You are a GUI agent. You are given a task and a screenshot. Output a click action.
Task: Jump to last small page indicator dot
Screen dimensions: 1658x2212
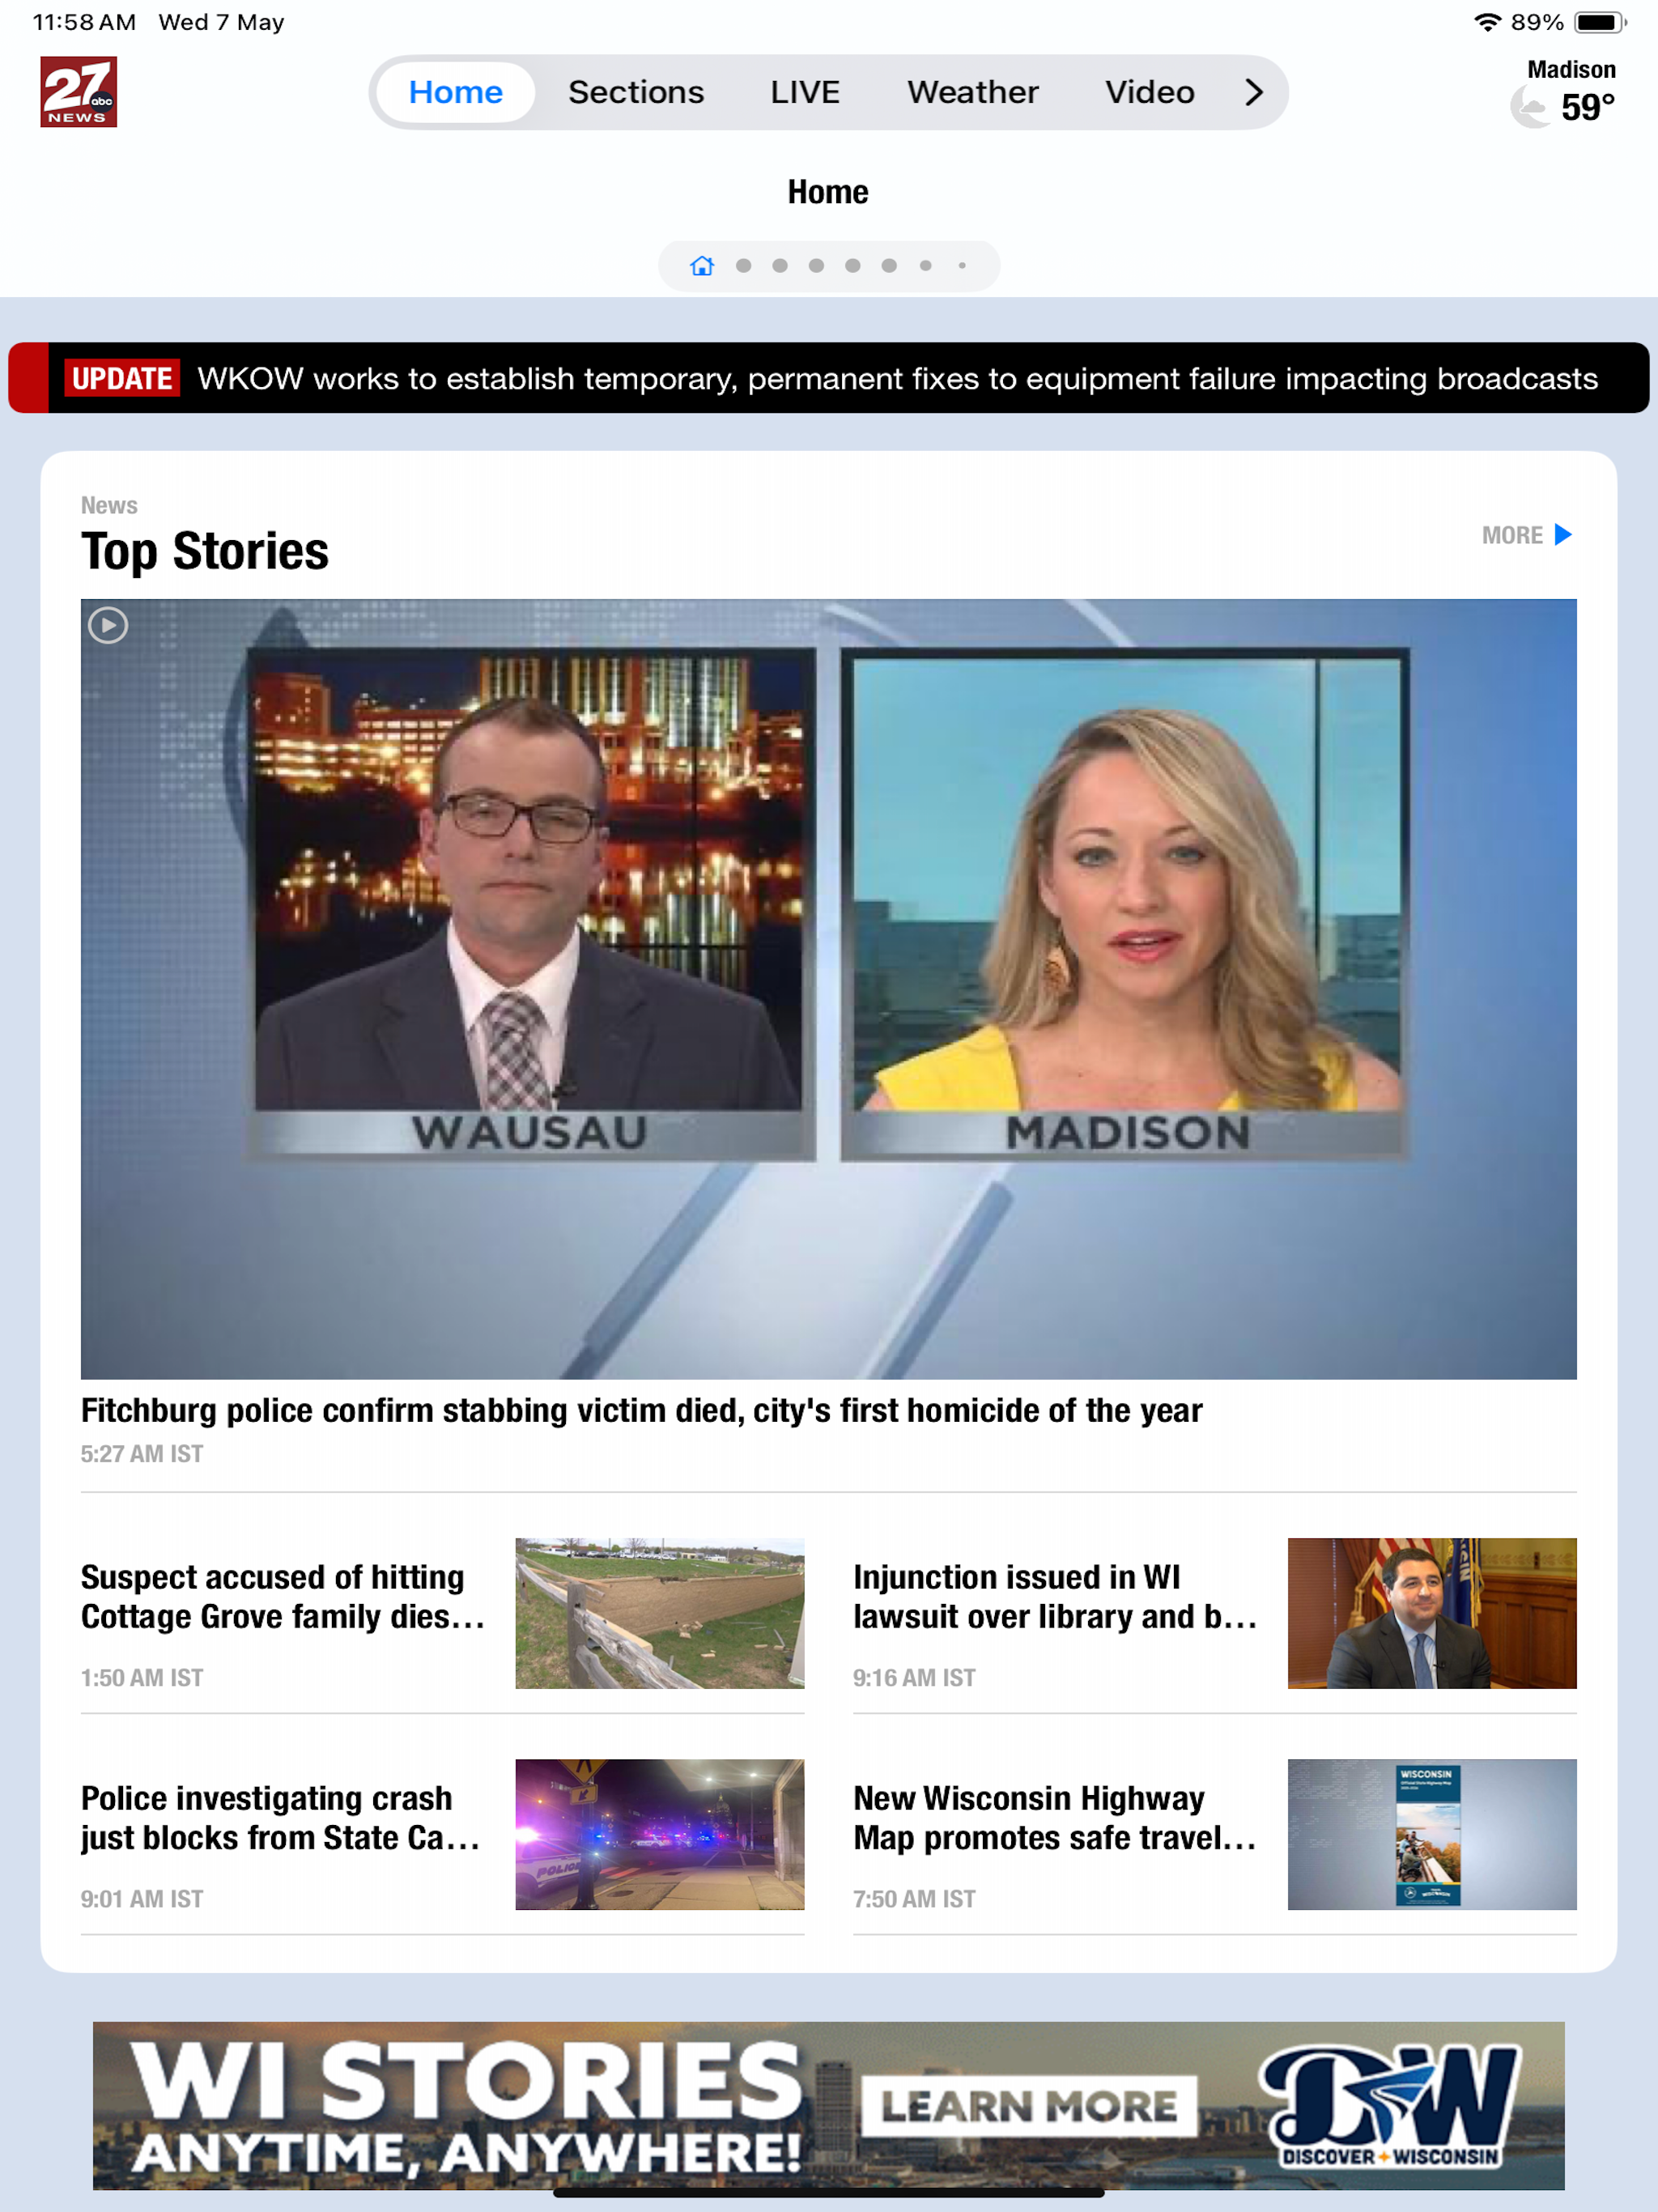(x=962, y=266)
